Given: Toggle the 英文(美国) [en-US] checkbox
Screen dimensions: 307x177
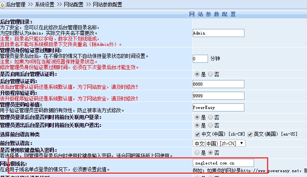Looking at the screenshot, I should (250, 134).
